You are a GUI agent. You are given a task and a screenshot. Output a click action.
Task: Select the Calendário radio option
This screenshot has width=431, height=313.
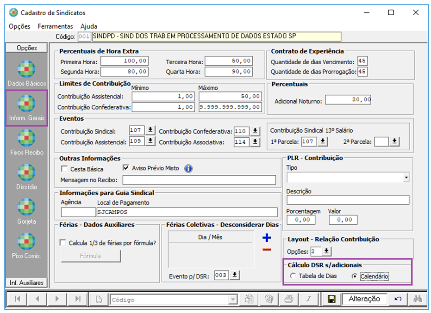click(355, 276)
